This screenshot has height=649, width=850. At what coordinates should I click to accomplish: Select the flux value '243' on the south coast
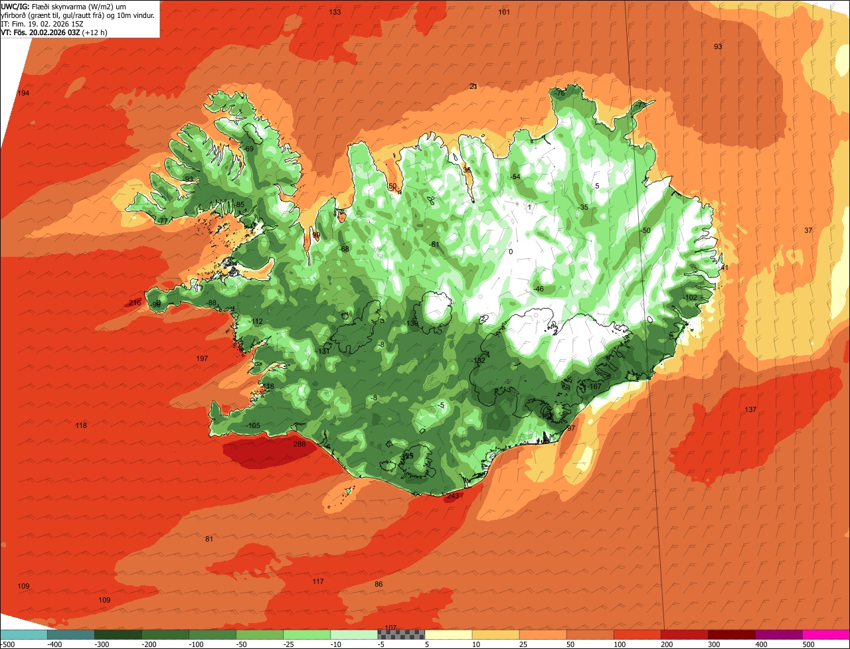click(x=453, y=496)
